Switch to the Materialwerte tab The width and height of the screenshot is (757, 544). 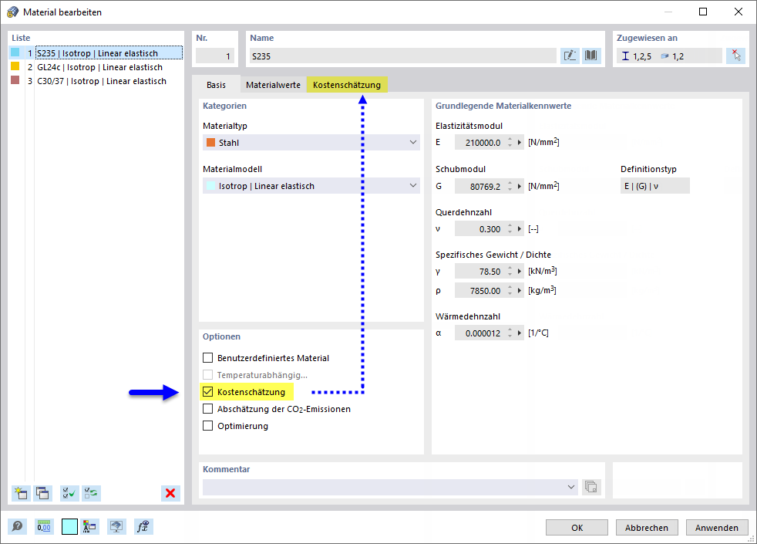pos(273,85)
